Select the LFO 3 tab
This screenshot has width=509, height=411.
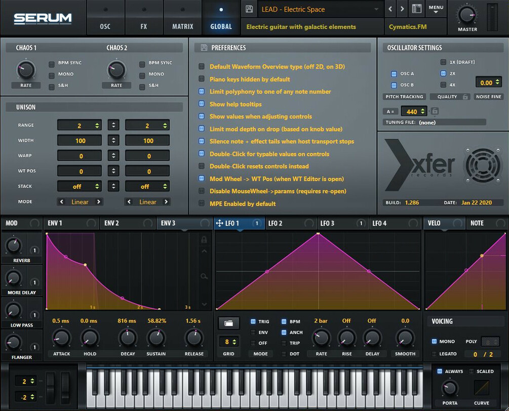[x=342, y=223]
